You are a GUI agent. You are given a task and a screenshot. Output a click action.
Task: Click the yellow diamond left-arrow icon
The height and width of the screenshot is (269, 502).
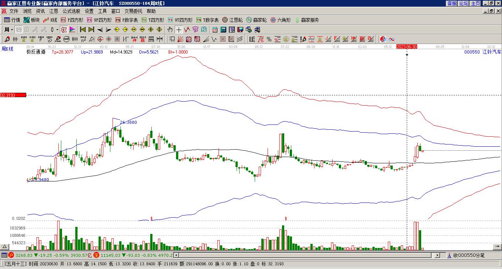(117, 30)
